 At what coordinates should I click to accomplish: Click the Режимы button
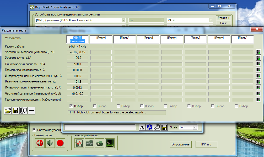[223, 18]
